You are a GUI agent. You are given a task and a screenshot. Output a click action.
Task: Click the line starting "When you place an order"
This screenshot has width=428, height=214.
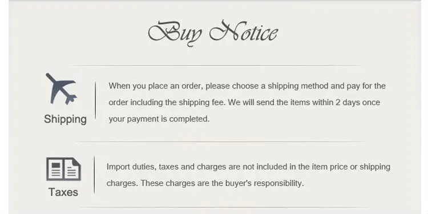(x=247, y=86)
